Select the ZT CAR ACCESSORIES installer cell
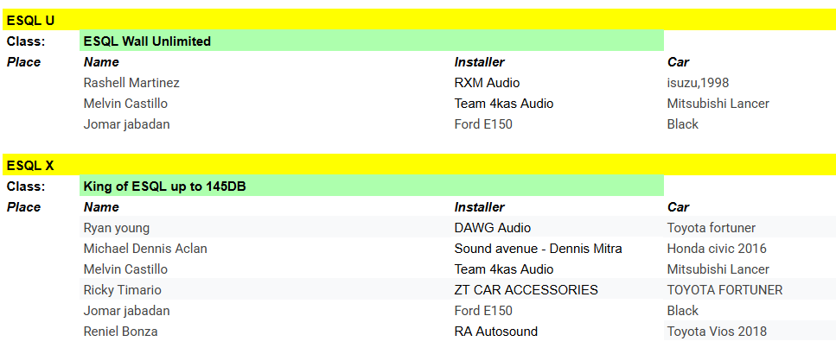This screenshot has height=354, width=836. (x=526, y=290)
